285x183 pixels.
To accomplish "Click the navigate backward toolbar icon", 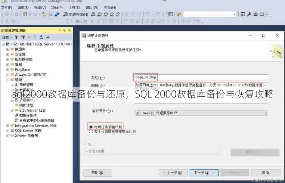I will tap(7, 14).
